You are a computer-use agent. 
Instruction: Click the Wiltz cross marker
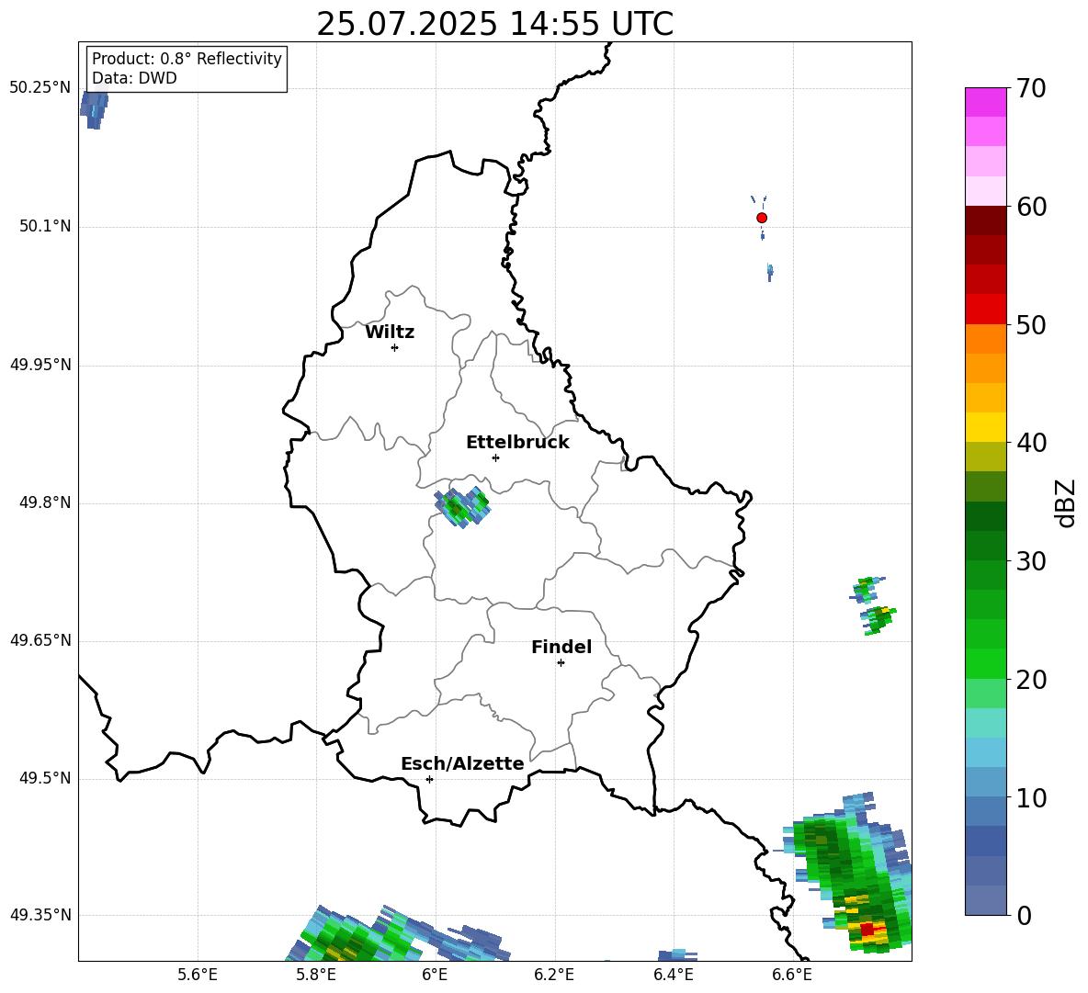[395, 347]
